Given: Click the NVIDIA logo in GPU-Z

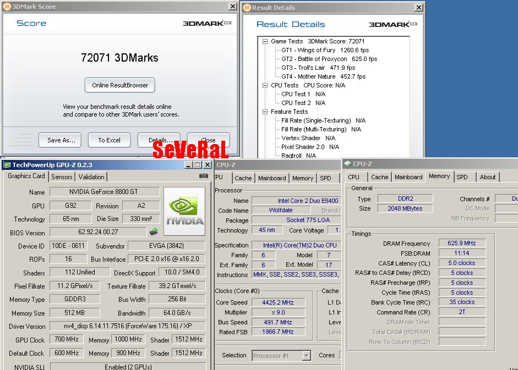Looking at the screenshot, I should 184,211.
